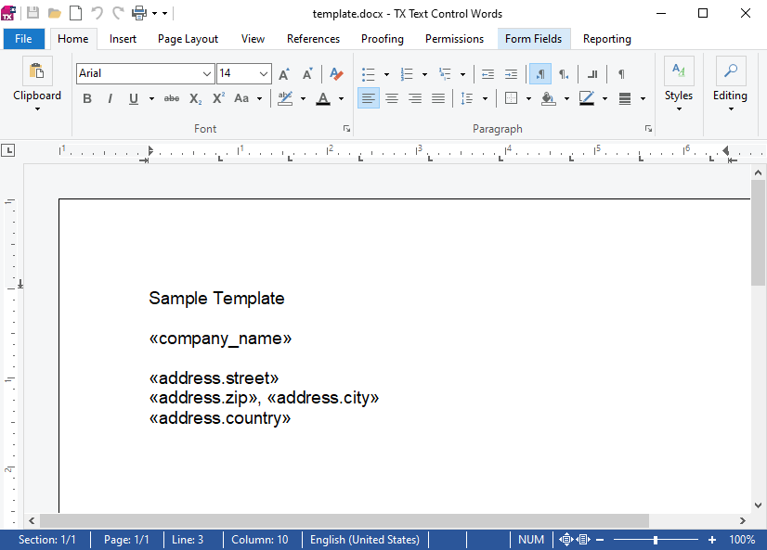Screen dimensions: 767x550
Task: Apply subscript formatting
Action: pyautogui.click(x=195, y=98)
